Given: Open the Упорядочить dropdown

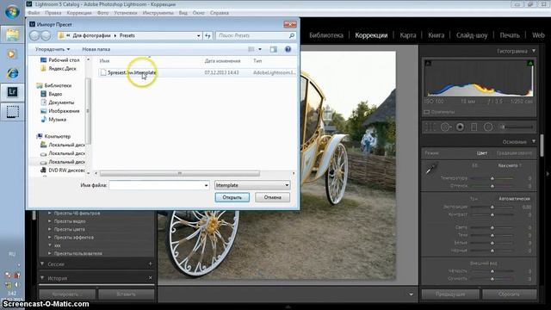Looking at the screenshot, I should 53,49.
